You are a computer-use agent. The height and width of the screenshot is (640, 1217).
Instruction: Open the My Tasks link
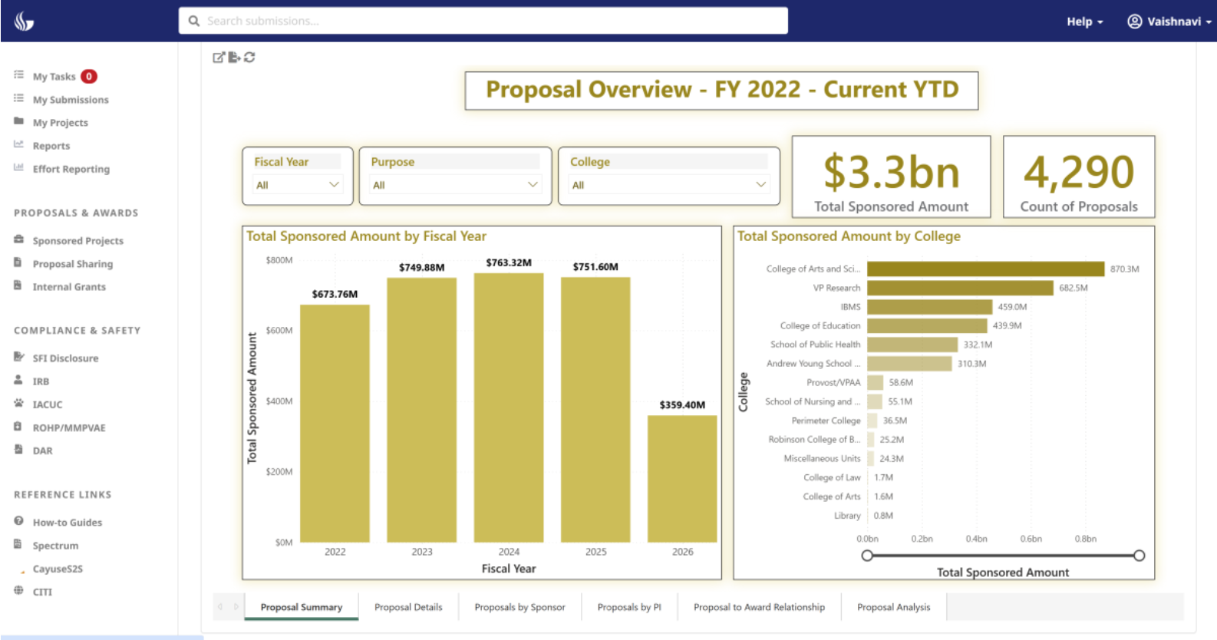coord(54,77)
